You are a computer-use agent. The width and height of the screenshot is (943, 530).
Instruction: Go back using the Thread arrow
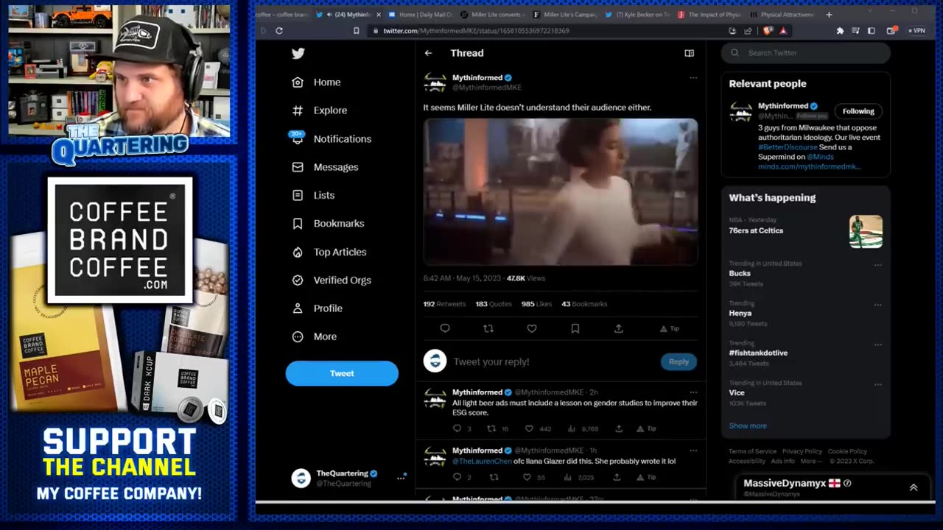point(428,53)
